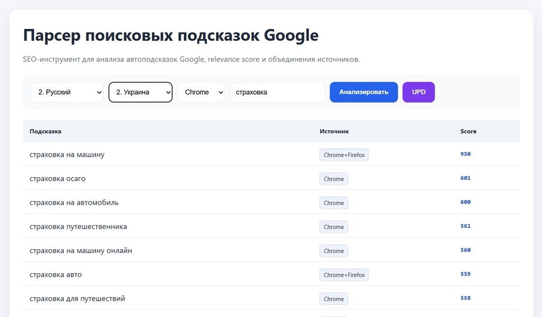Click the Chrome badge for страховка на машину онлайн
The width and height of the screenshot is (542, 317).
334,251
